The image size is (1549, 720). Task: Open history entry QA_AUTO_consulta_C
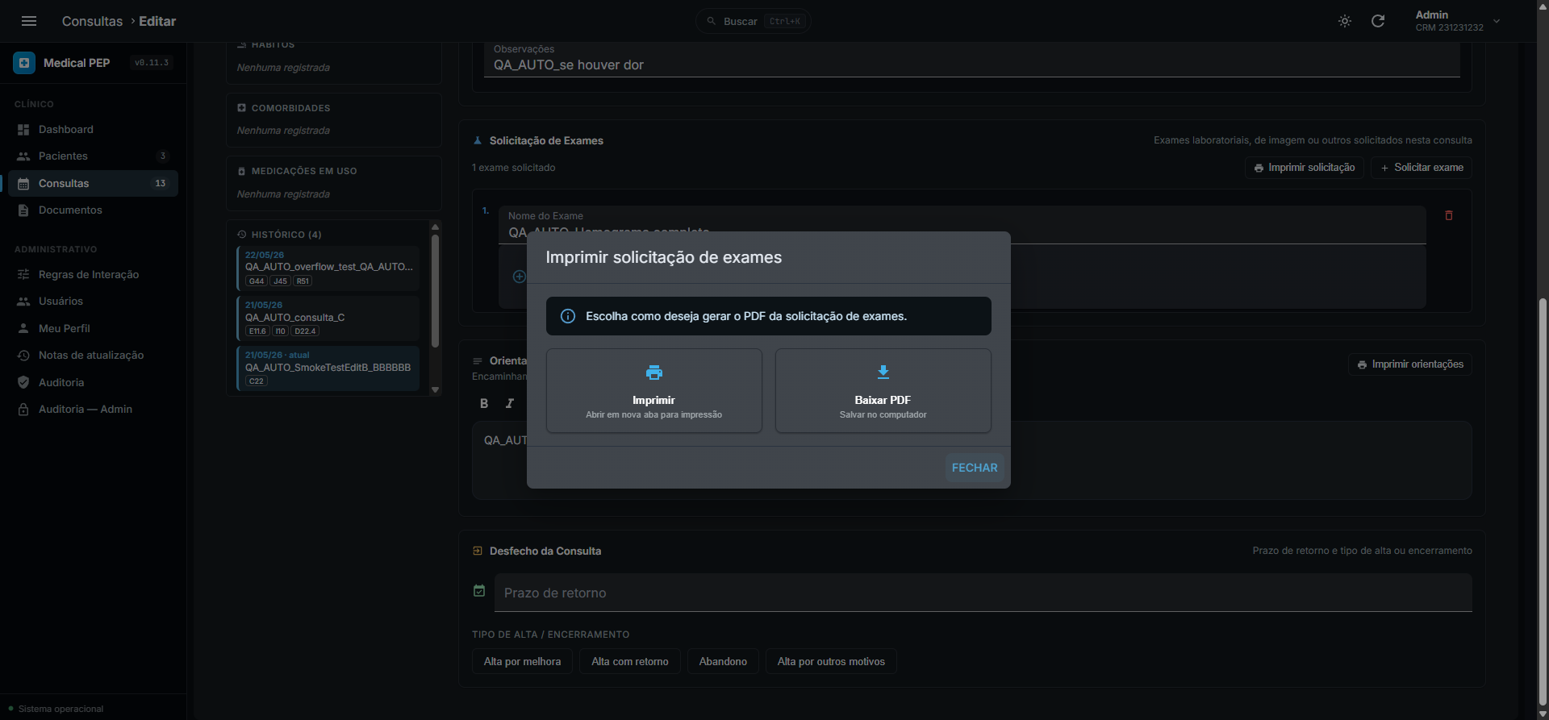tap(328, 318)
